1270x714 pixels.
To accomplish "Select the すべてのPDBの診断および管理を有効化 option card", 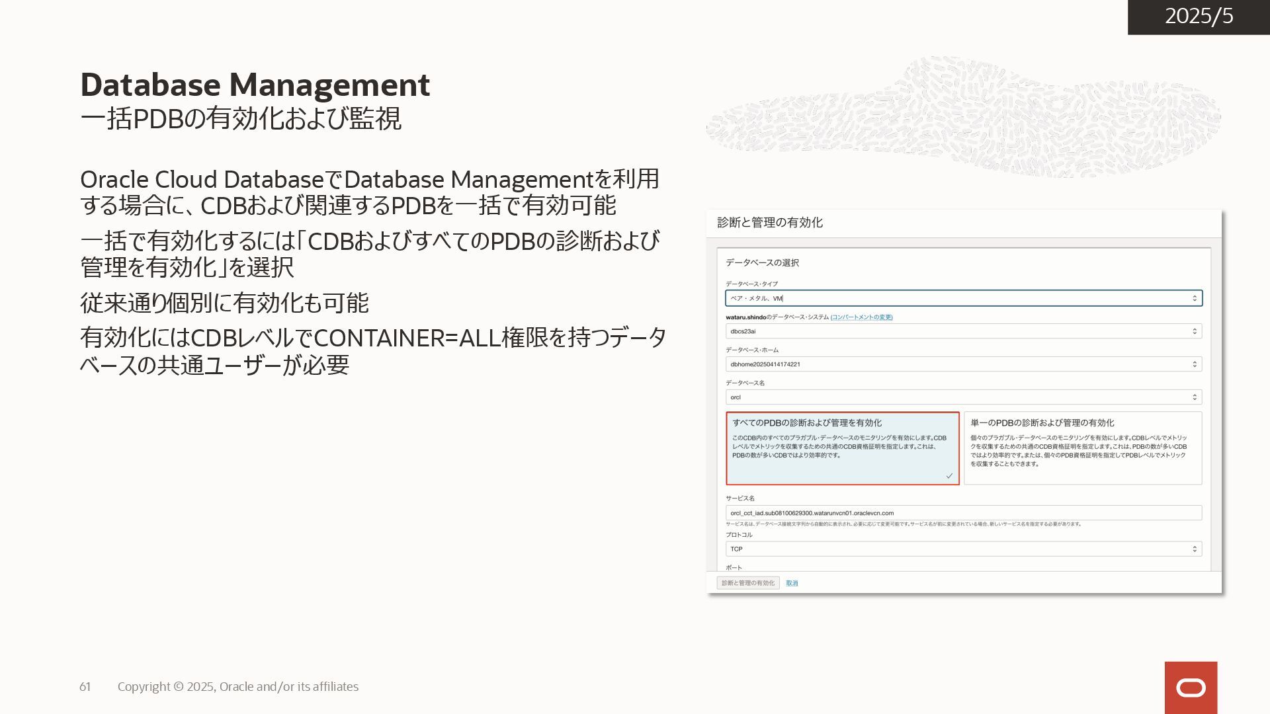I will click(843, 448).
